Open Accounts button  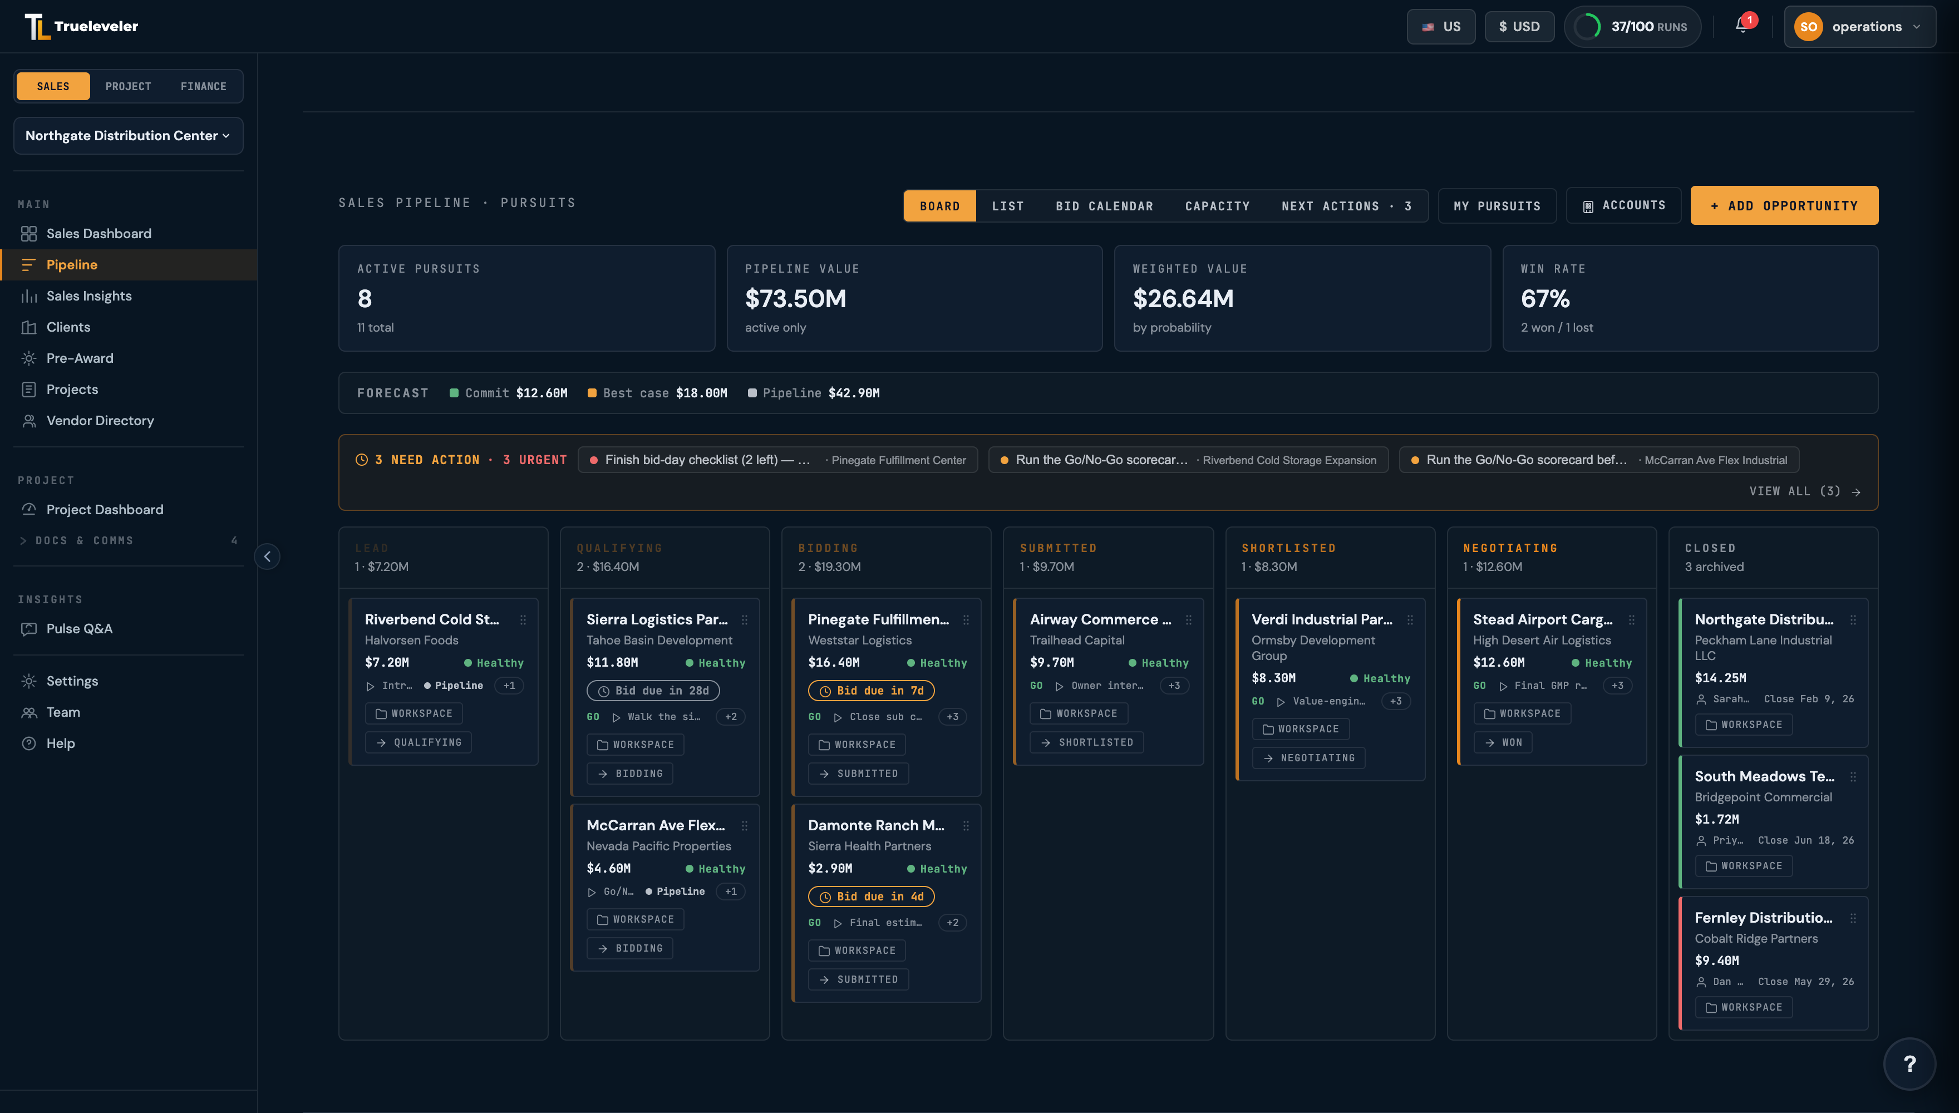[1623, 206]
